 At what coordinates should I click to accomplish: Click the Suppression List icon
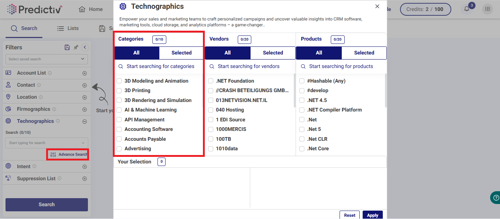(8, 178)
